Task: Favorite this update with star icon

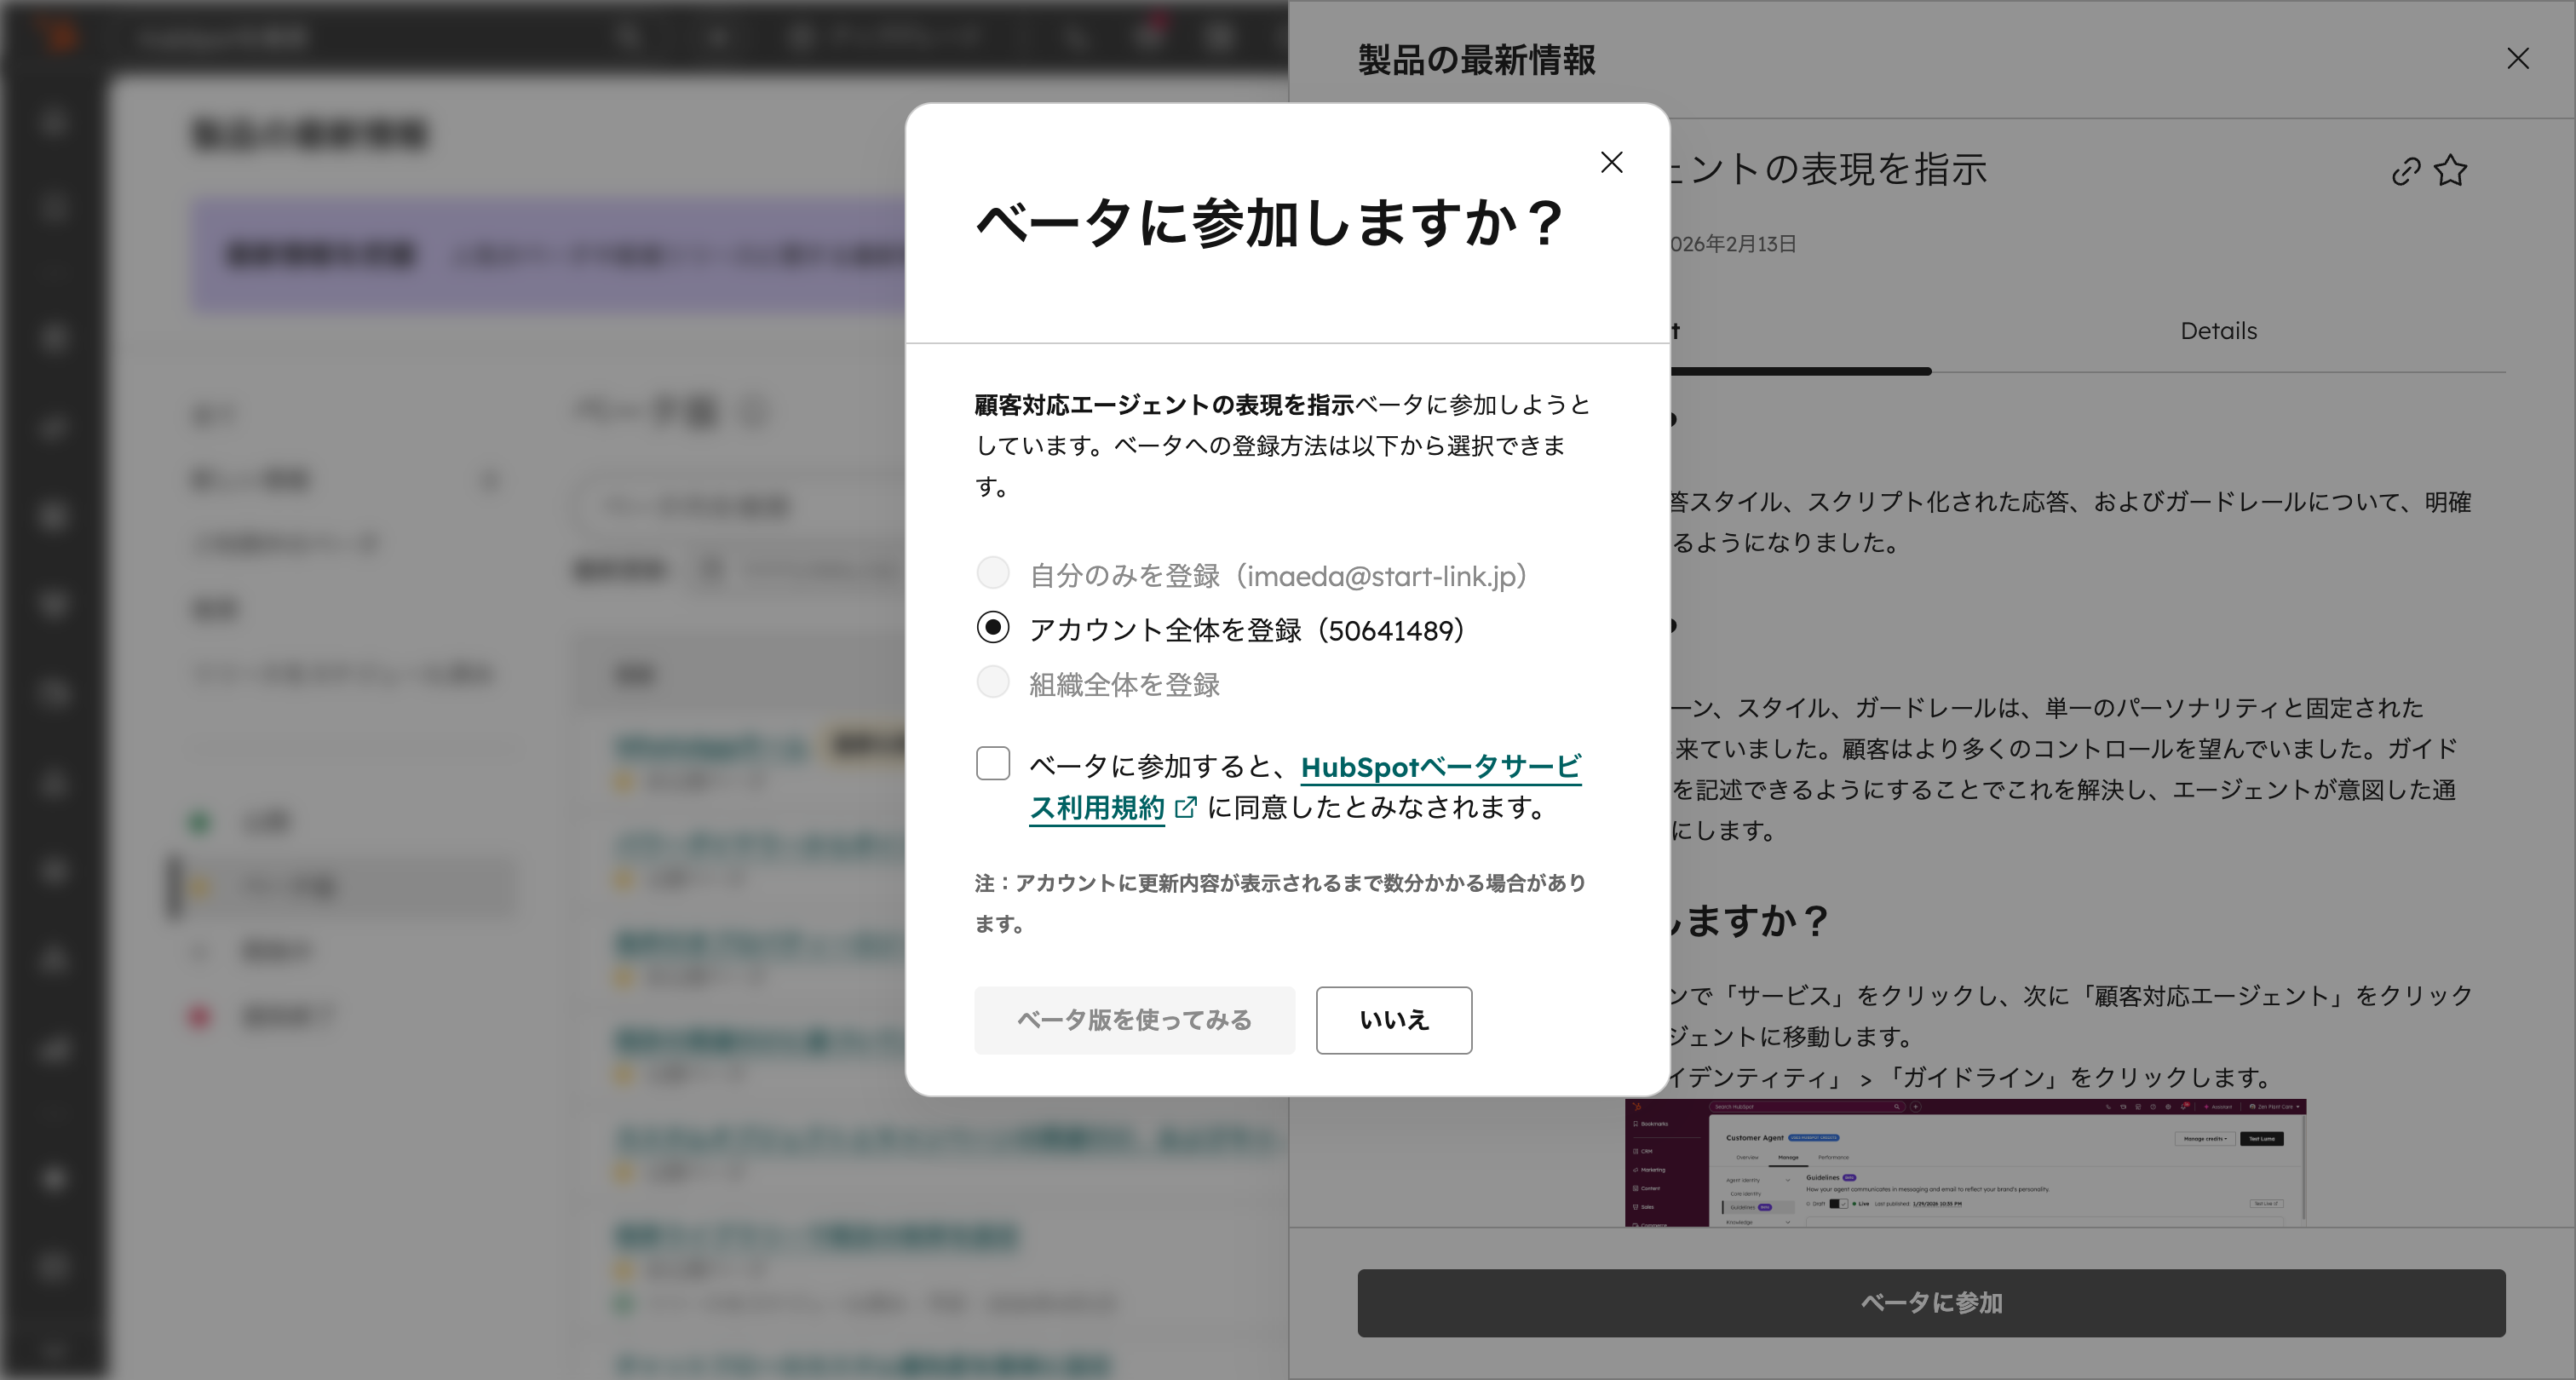Action: pos(2450,171)
